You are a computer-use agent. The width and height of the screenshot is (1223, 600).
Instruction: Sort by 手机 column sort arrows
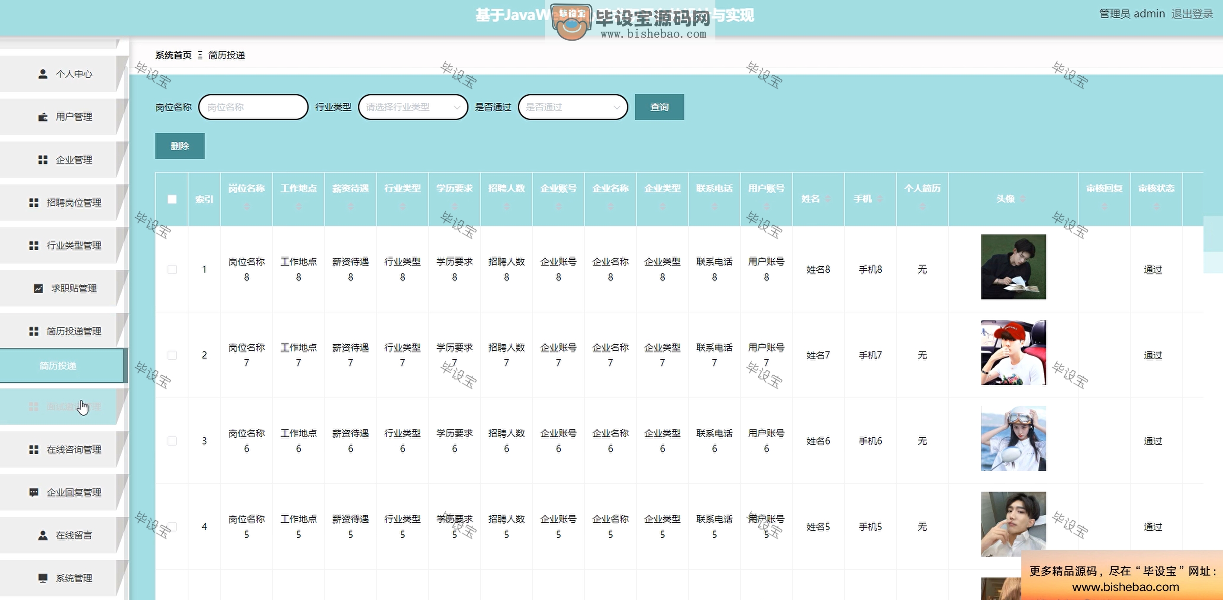point(880,199)
